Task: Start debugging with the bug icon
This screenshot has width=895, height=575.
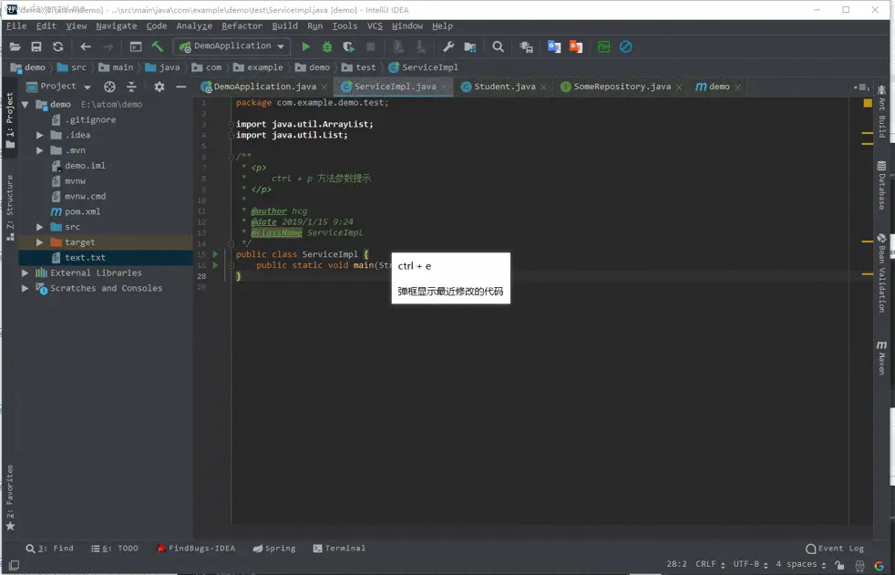Action: click(327, 46)
